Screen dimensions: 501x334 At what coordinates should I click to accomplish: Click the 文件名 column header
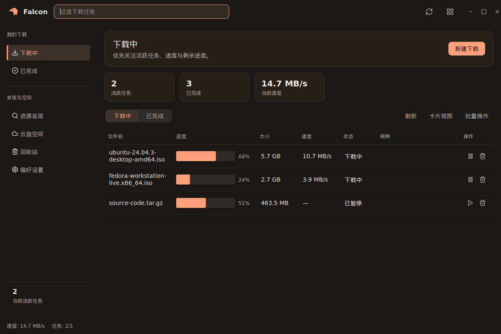115,137
